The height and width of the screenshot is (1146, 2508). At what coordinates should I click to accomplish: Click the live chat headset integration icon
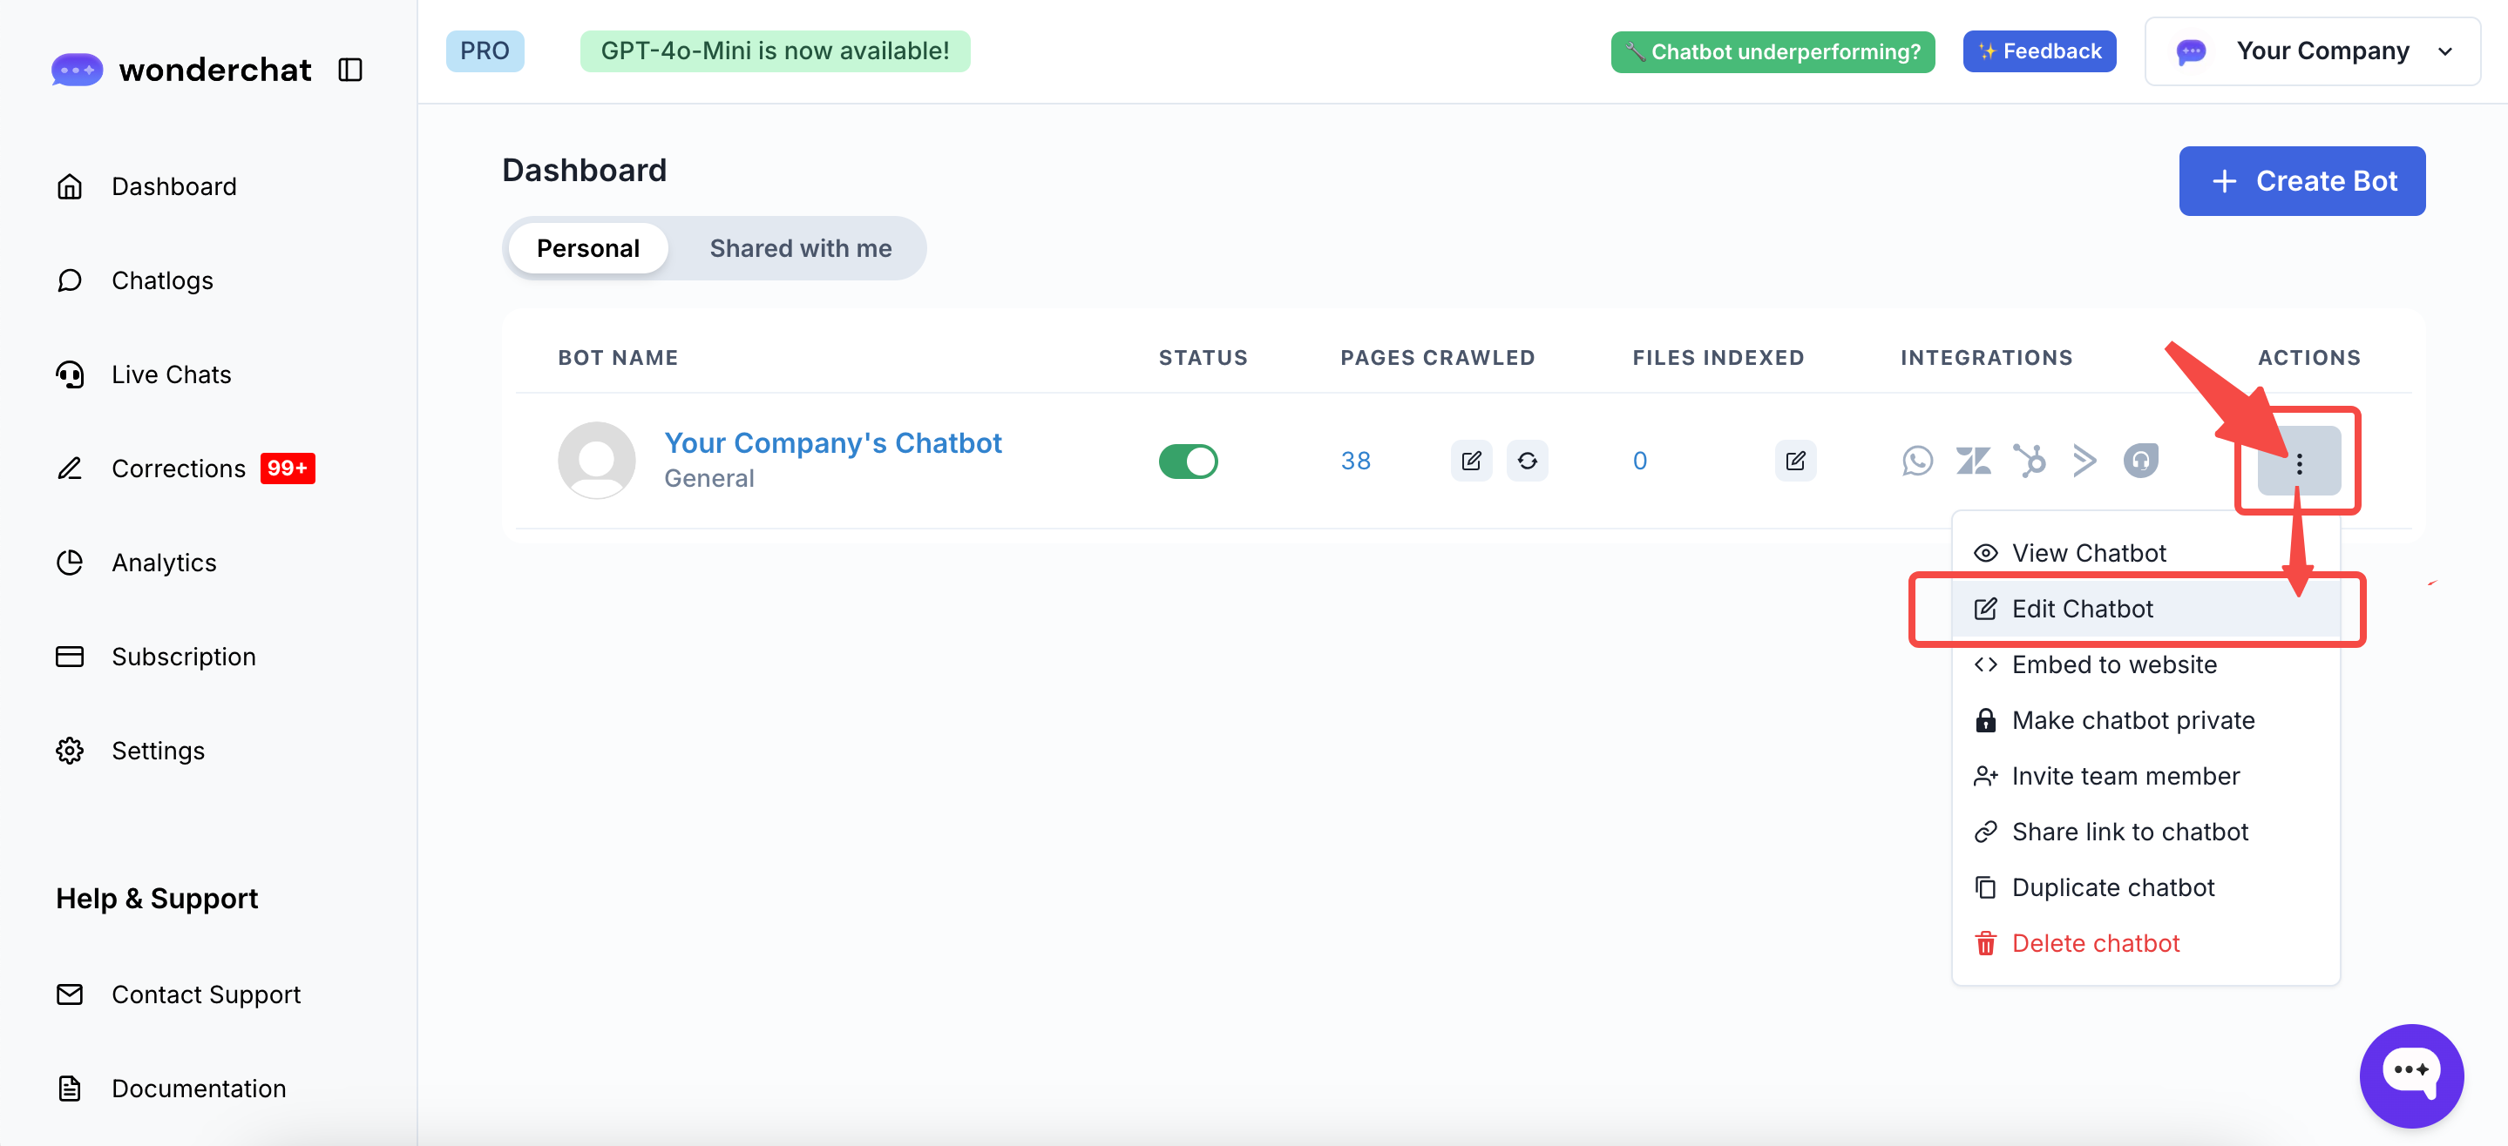coord(2140,460)
